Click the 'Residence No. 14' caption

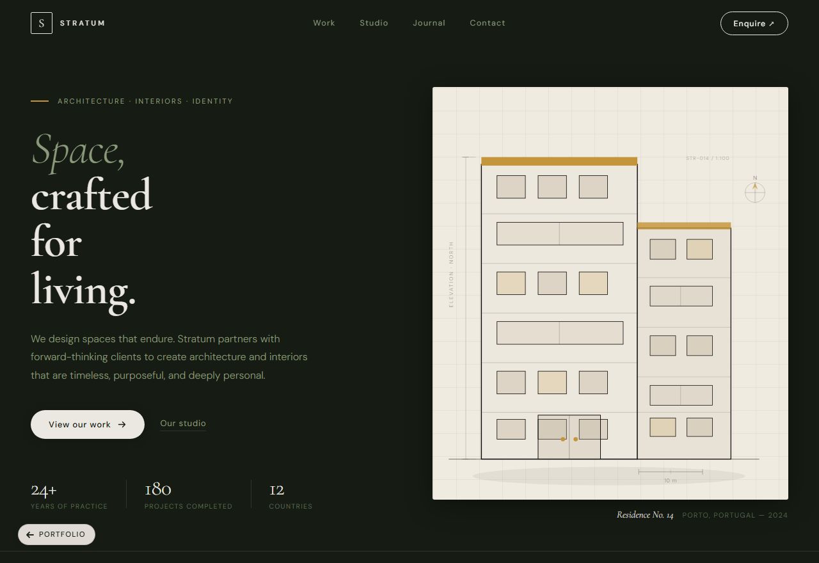click(x=645, y=515)
